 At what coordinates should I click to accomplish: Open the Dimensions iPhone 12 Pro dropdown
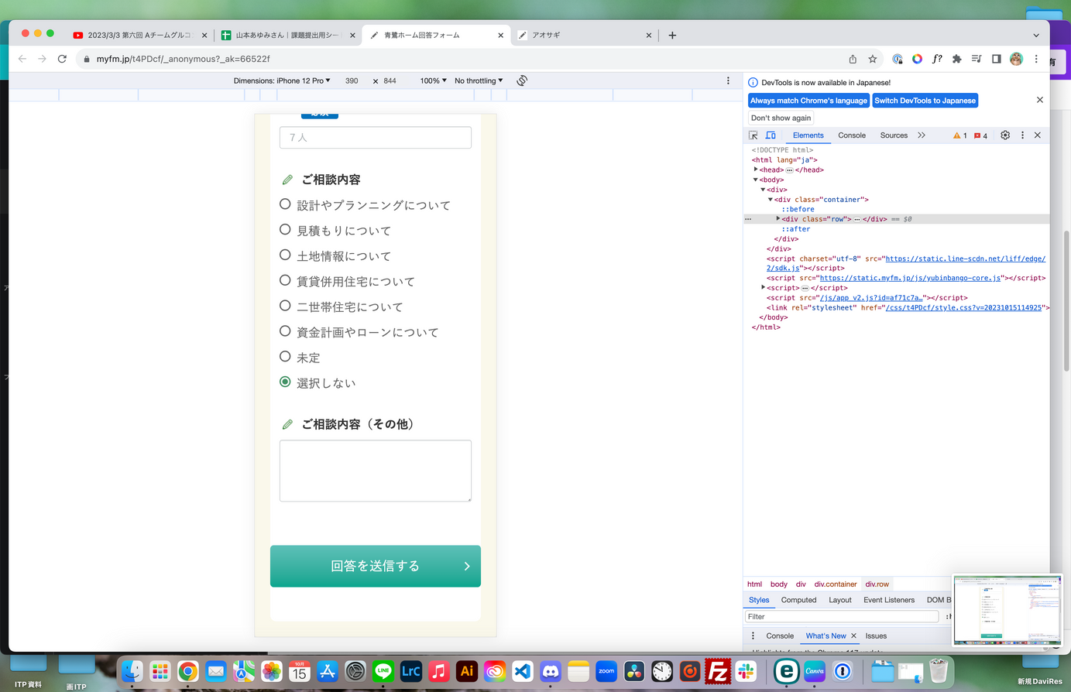click(x=282, y=81)
